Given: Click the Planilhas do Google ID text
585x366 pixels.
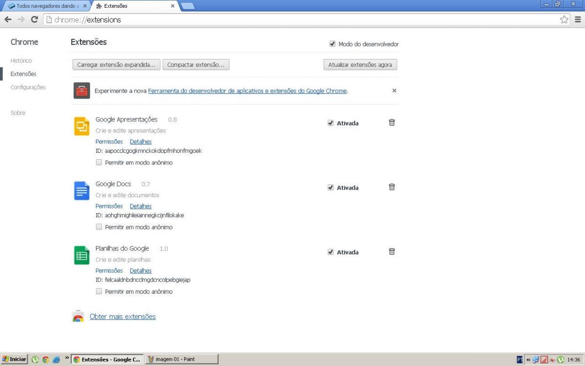Looking at the screenshot, I should pos(143,280).
